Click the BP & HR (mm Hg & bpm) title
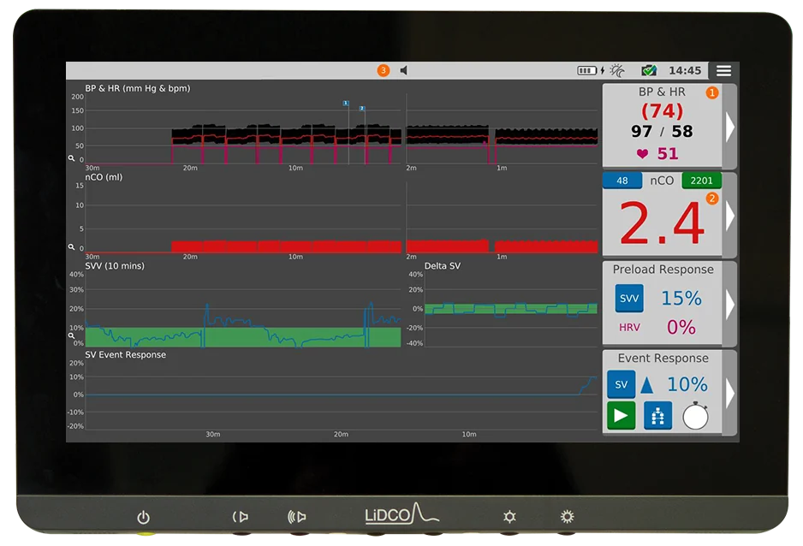The height and width of the screenshot is (546, 803). pos(137,88)
